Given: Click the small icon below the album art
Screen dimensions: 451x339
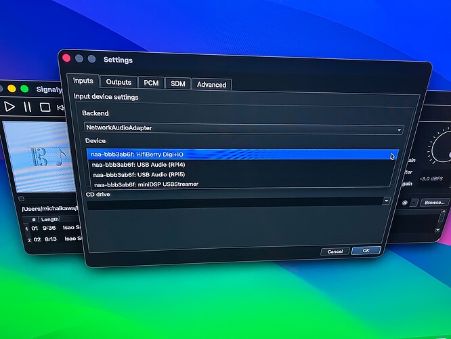Looking at the screenshot, I should click(x=21, y=199).
